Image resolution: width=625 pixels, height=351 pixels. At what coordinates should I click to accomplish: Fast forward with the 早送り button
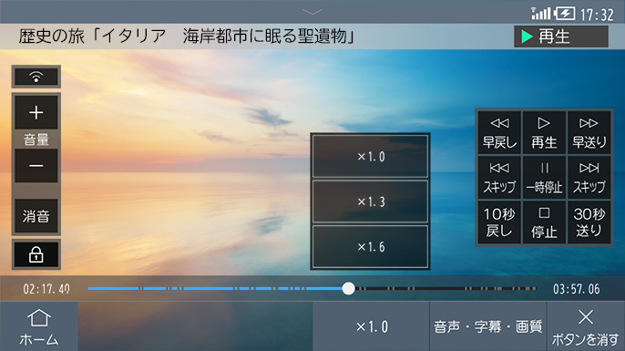tap(589, 133)
